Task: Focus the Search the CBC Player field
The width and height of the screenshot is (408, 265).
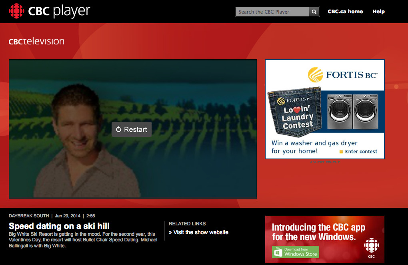Action: (272, 12)
